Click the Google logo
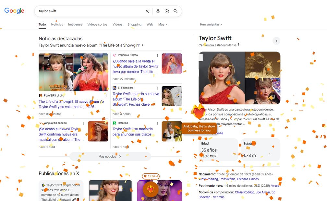 click(x=14, y=11)
